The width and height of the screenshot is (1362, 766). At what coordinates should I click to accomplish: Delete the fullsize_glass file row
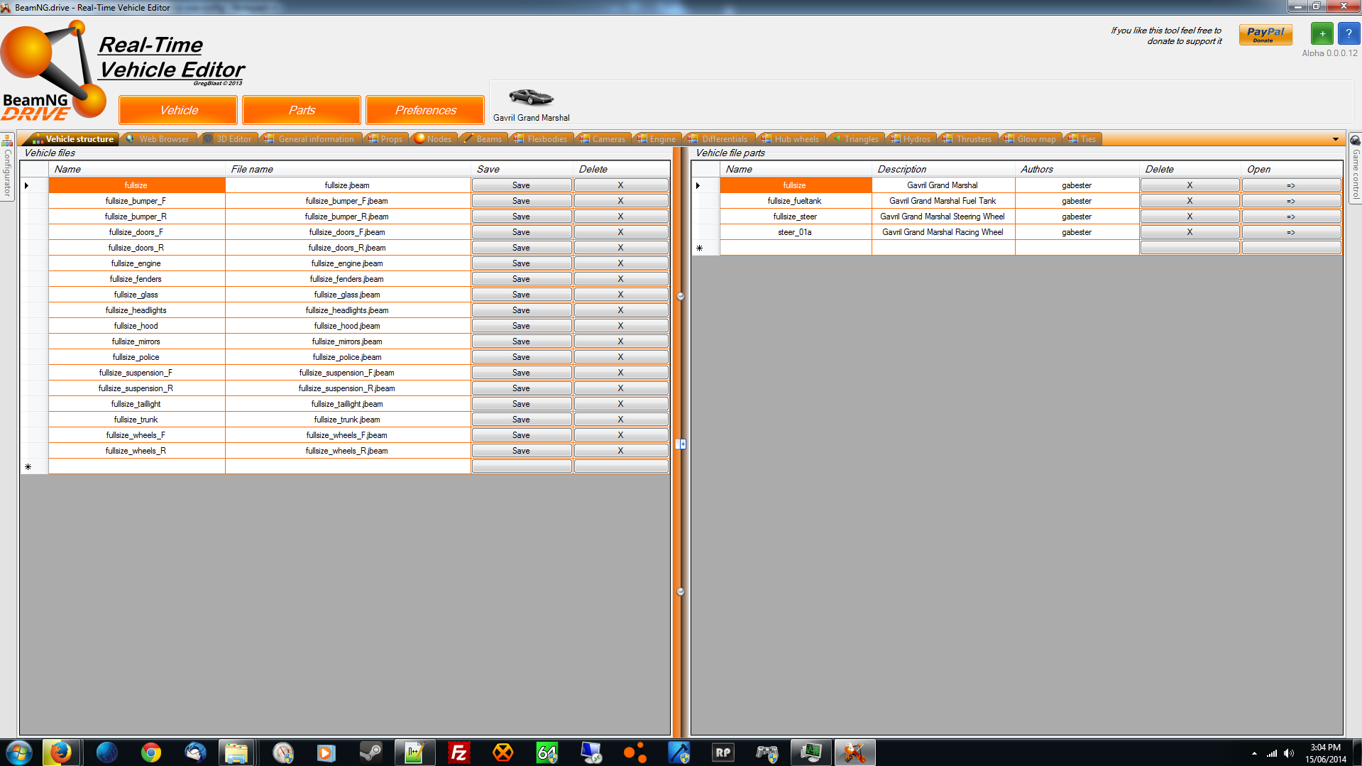coord(621,295)
